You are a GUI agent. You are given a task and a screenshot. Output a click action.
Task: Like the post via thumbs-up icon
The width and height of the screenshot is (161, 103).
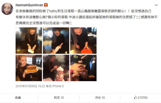point(136,97)
